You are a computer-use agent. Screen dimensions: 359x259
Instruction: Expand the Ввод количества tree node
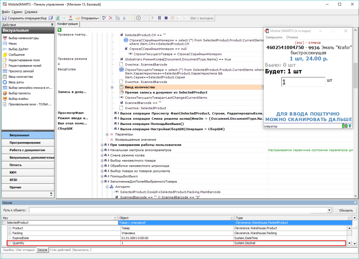[x=112, y=87]
